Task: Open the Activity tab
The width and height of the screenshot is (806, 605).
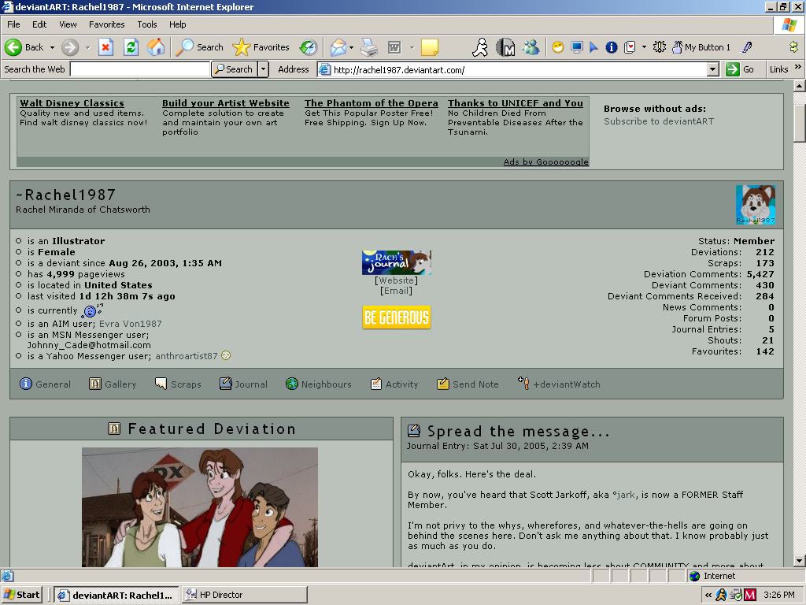Action: [x=394, y=384]
